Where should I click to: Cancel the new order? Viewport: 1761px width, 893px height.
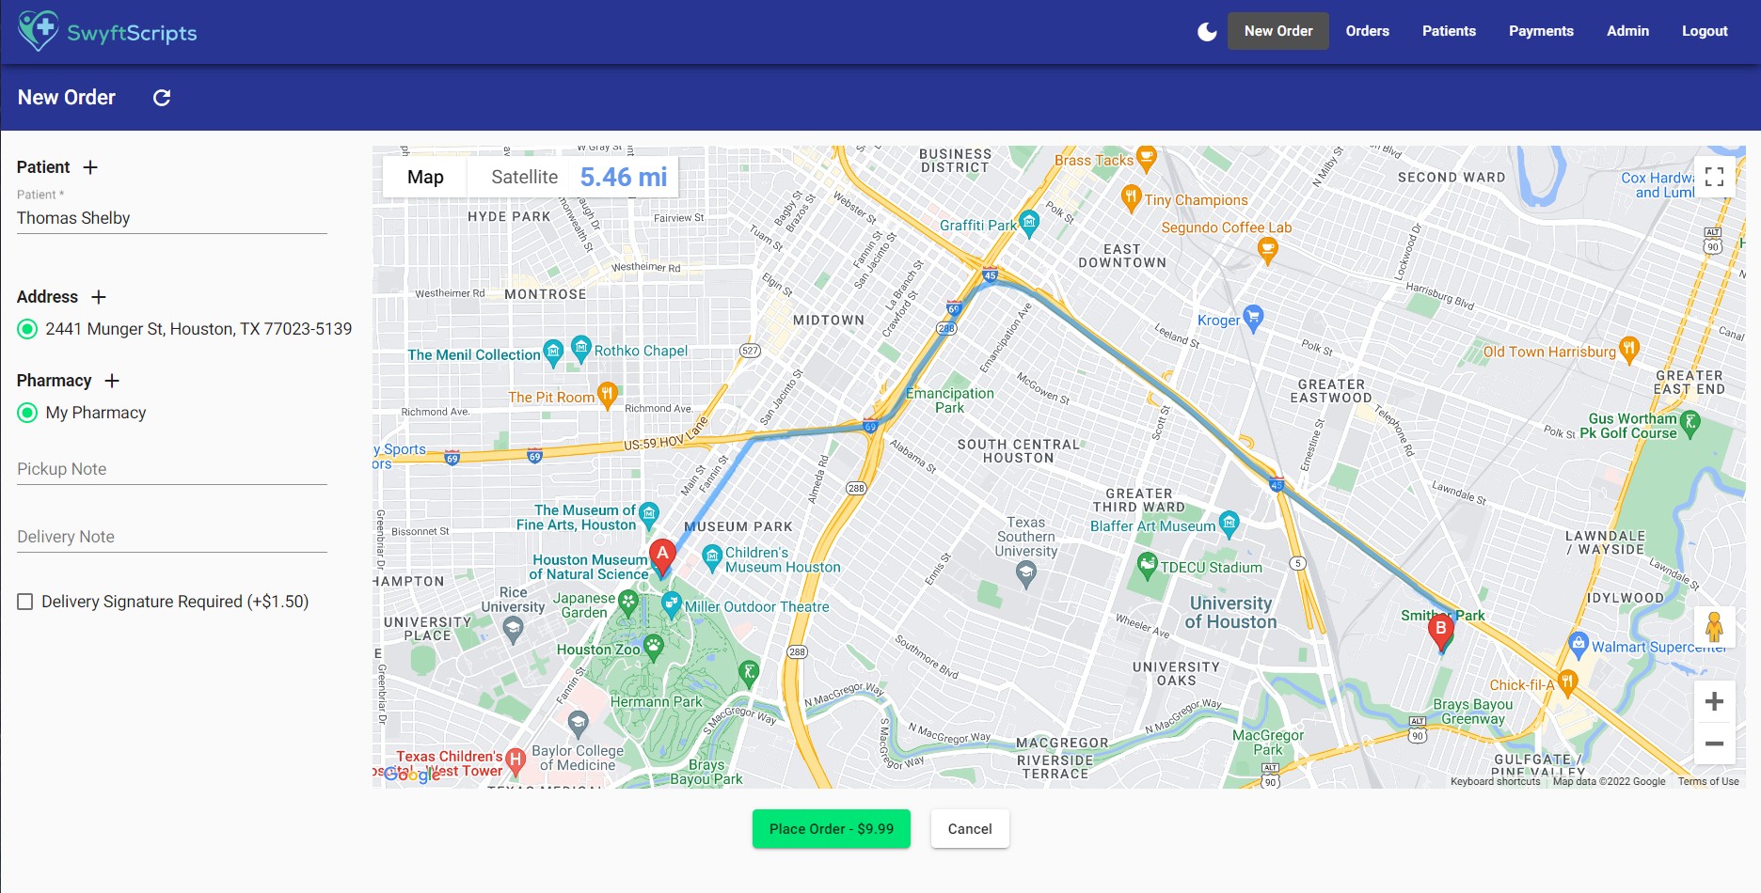(970, 829)
